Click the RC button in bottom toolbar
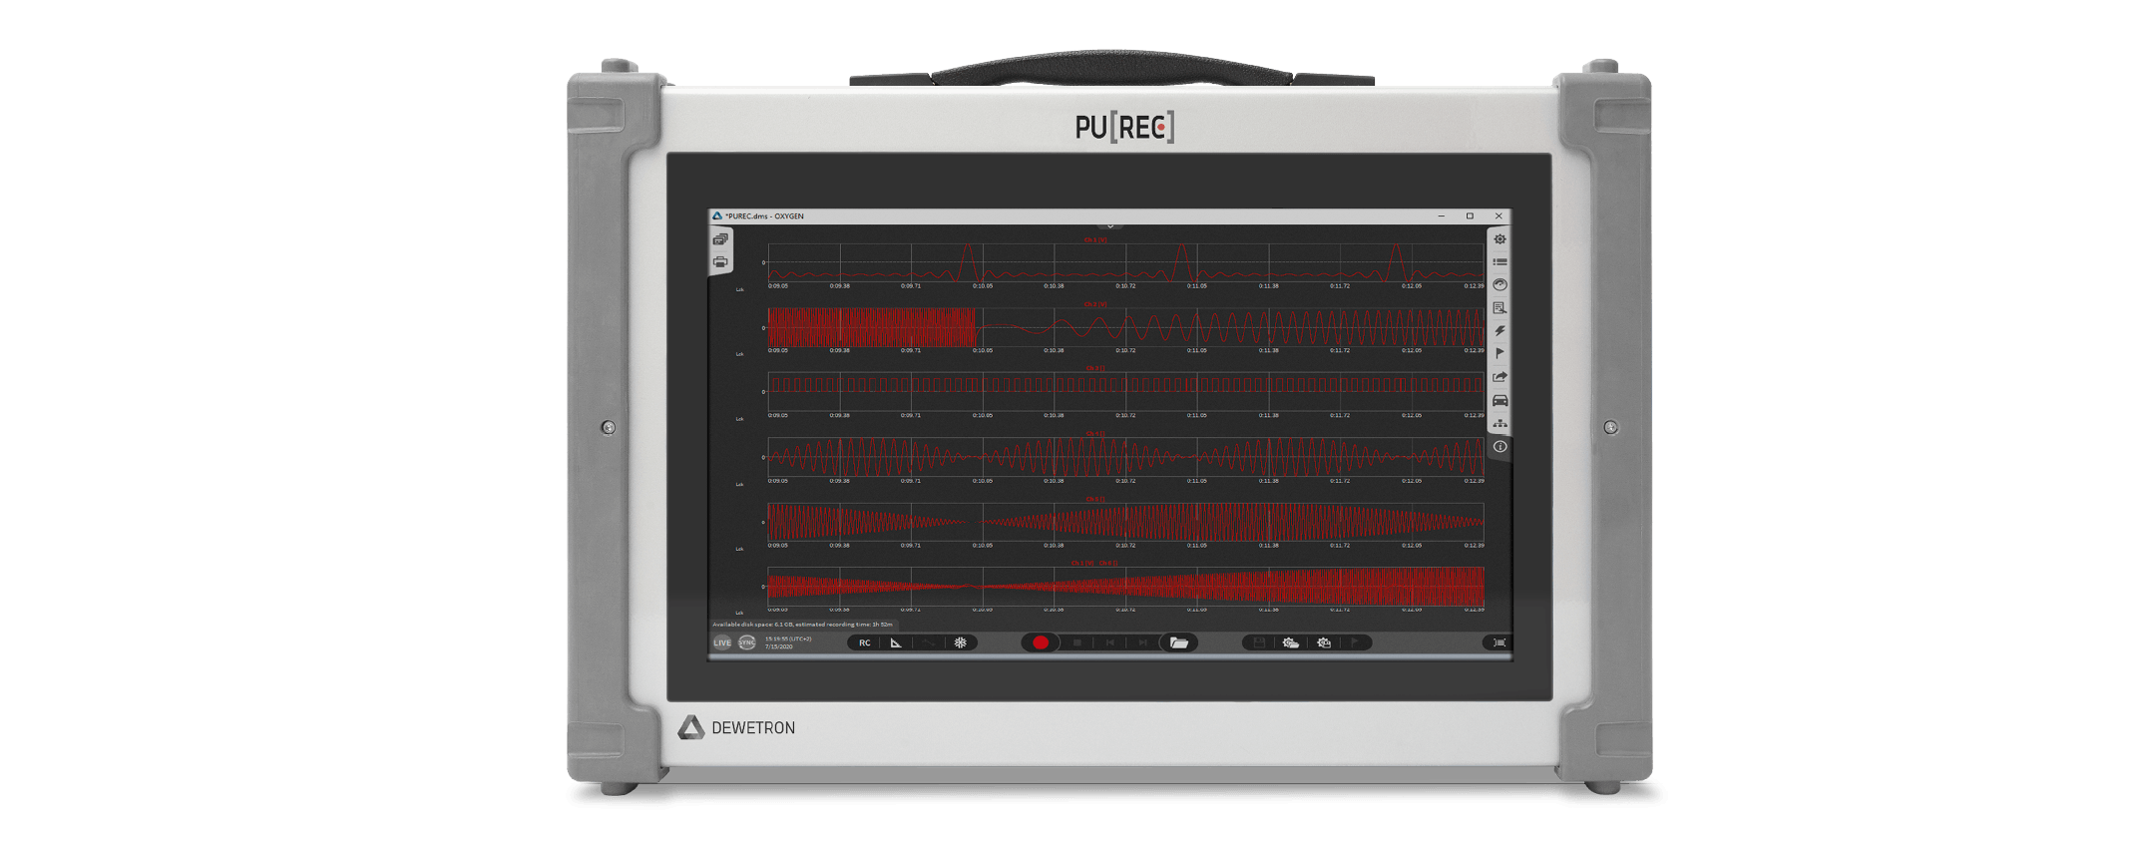The height and width of the screenshot is (851, 2143). [x=865, y=643]
